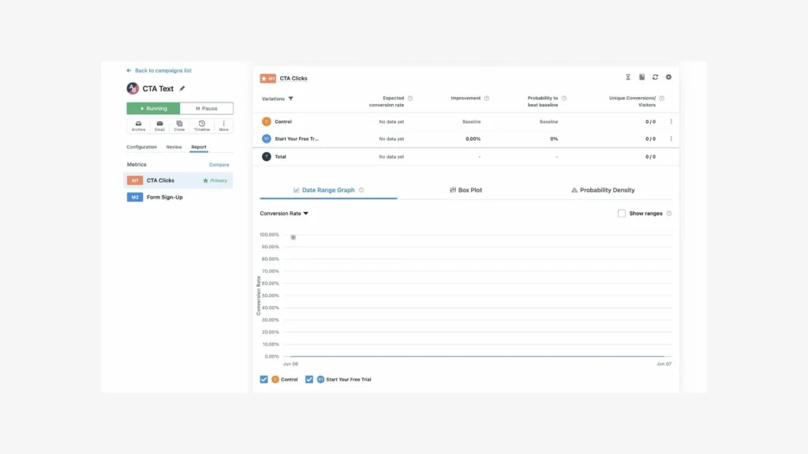Image resolution: width=808 pixels, height=454 pixels.
Task: Select the Form Sign-Up metric
Action: (x=164, y=197)
